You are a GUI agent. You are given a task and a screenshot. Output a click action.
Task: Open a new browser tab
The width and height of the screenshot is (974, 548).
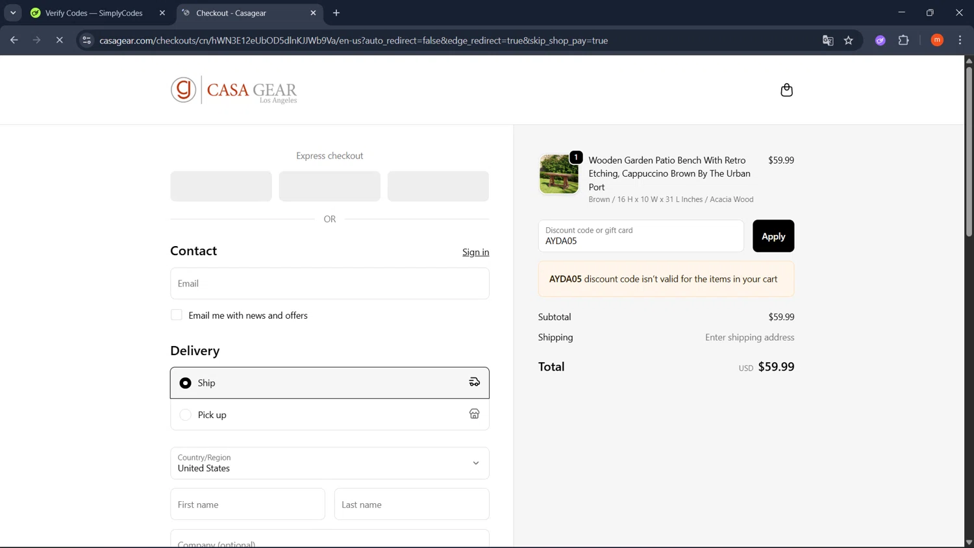(336, 13)
